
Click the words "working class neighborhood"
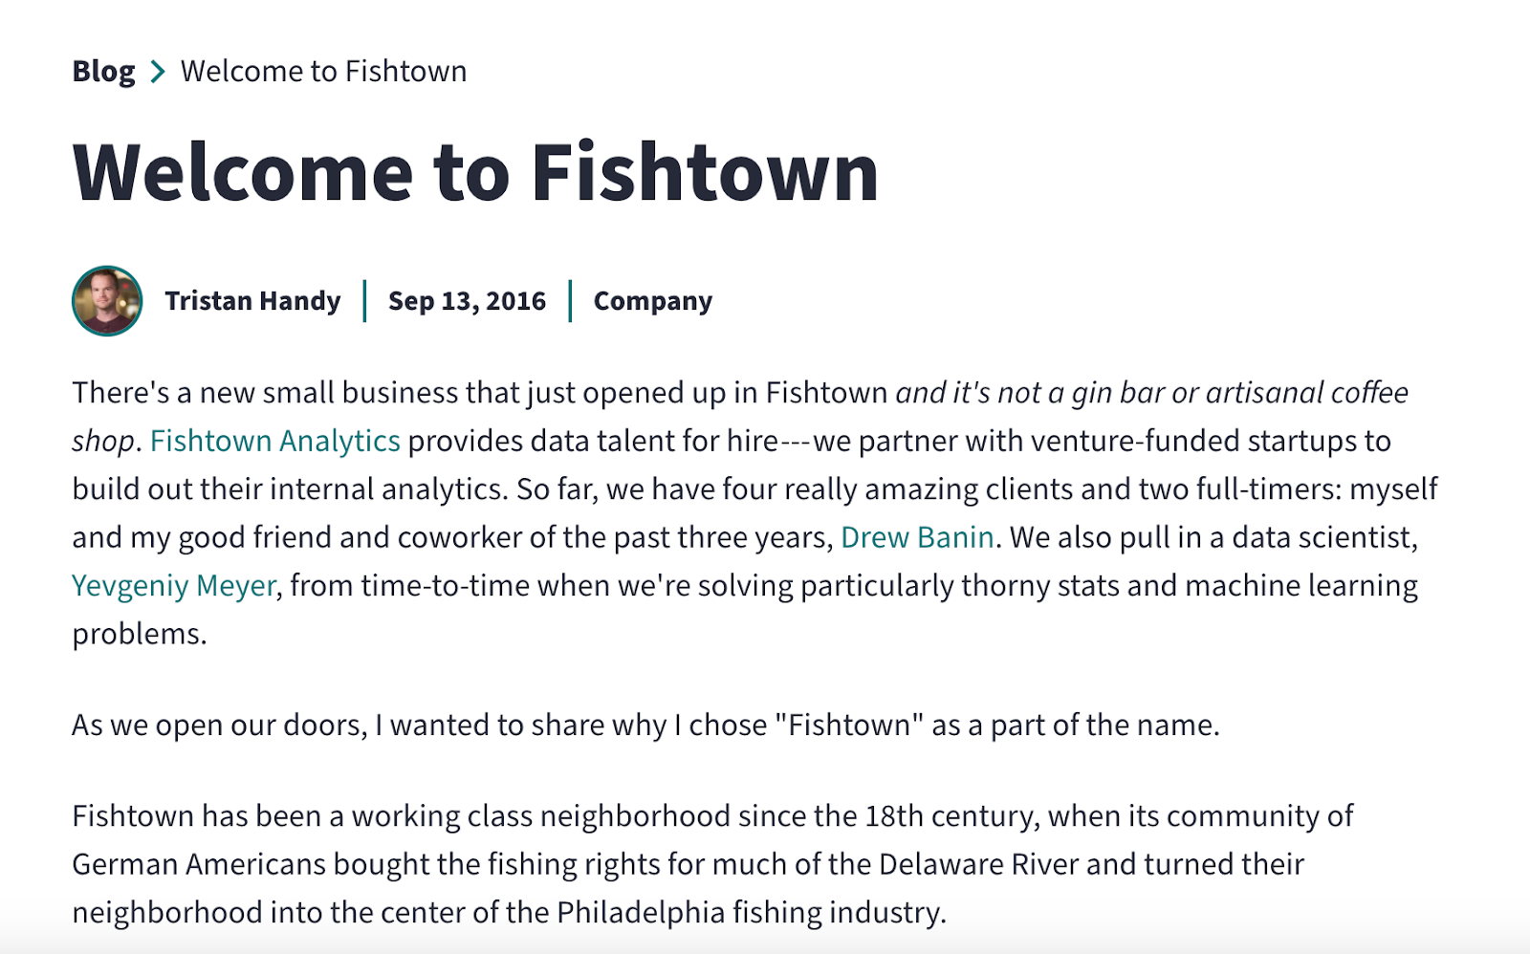click(x=540, y=816)
